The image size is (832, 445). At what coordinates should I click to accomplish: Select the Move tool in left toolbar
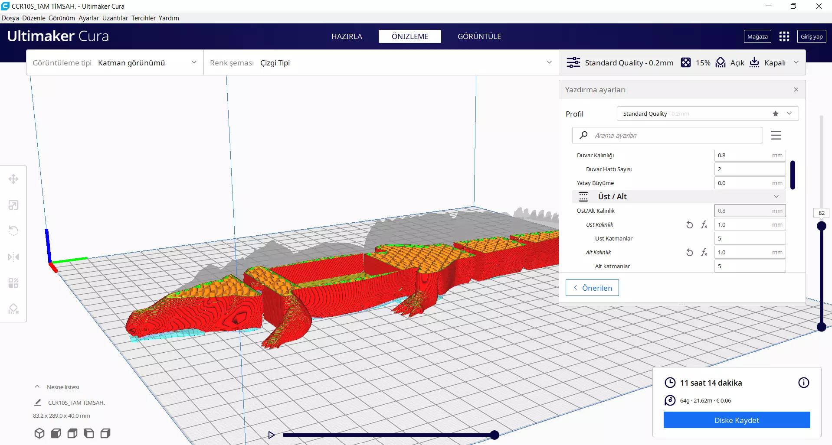(13, 179)
